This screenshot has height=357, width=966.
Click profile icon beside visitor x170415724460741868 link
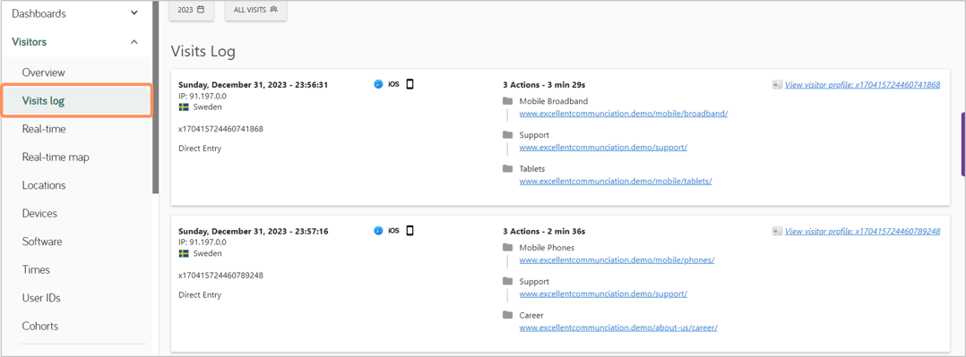click(x=777, y=85)
